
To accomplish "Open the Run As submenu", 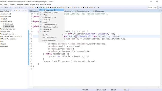I will point(51,35).
